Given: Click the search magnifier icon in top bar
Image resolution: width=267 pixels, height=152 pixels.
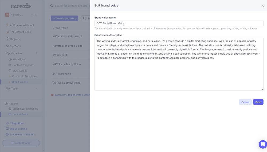Looking at the screenshot, I should click(52, 6).
